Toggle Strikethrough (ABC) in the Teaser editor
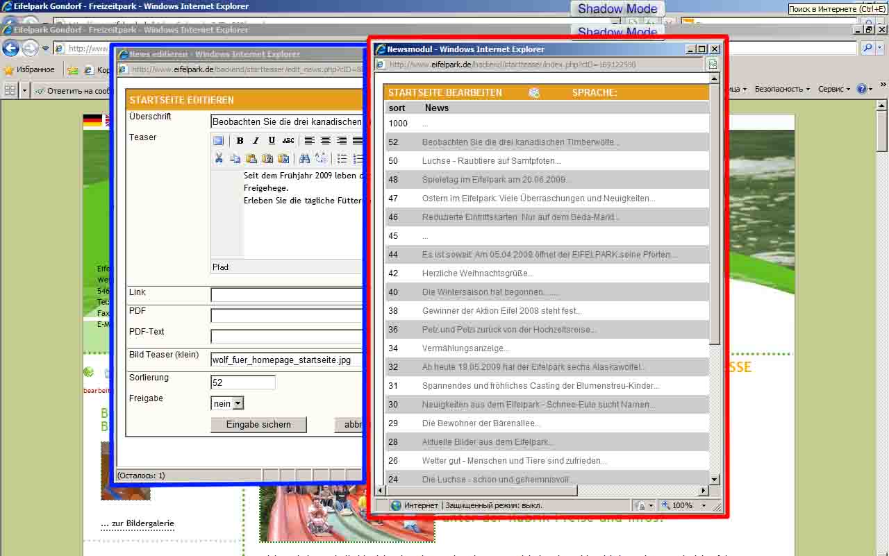Screen dimensions: 889x556 [288, 140]
